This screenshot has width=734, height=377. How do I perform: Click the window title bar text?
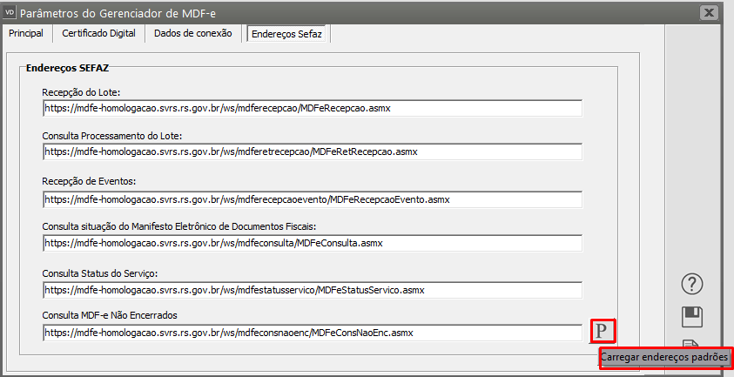[123, 13]
